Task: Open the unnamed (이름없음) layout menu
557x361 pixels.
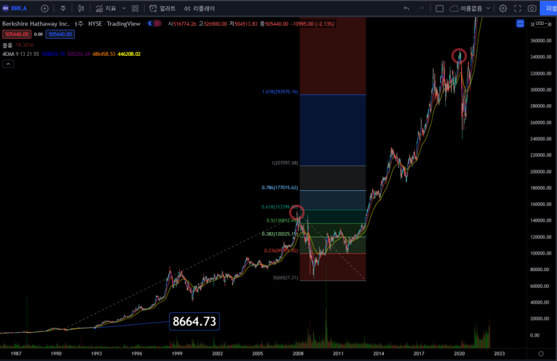Action: [x=470, y=8]
